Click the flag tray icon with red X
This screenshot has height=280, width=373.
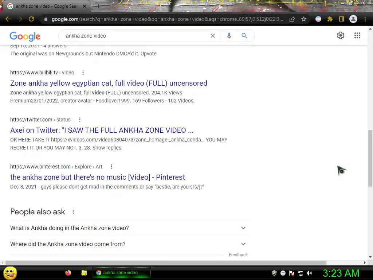(x=292, y=273)
